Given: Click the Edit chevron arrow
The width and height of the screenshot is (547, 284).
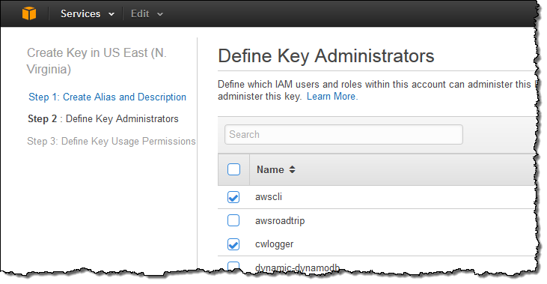Looking at the screenshot, I should pyautogui.click(x=160, y=14).
